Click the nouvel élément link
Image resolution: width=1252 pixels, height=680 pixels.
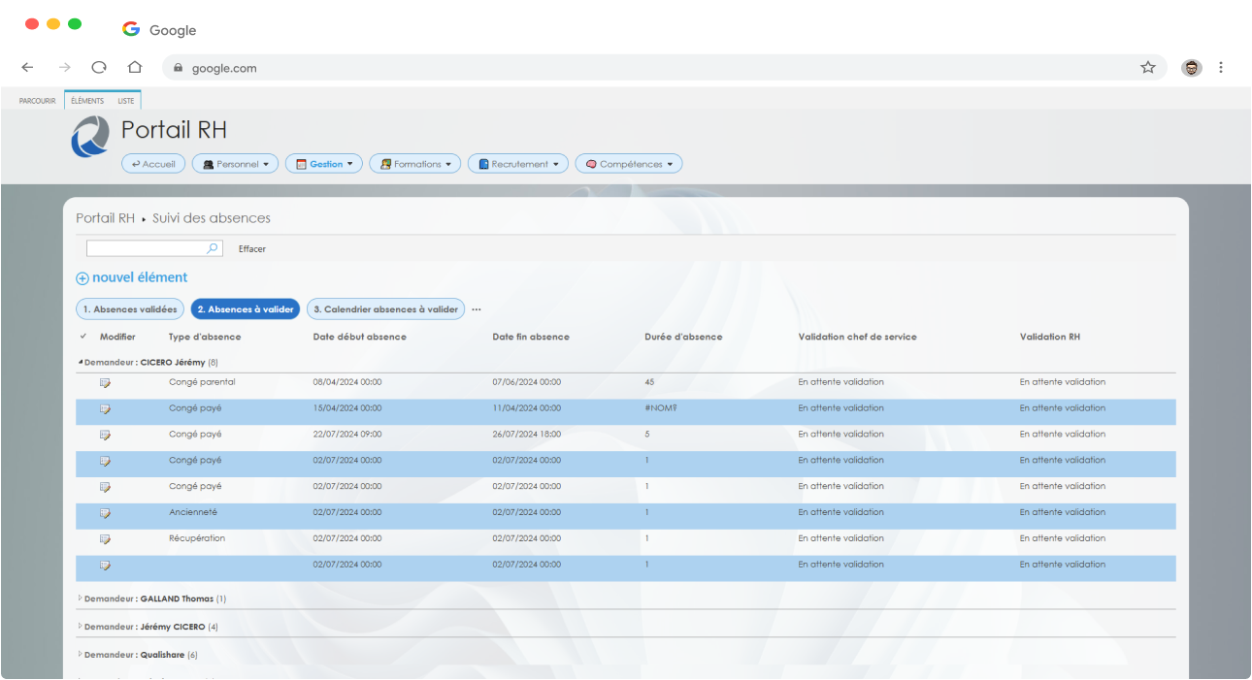click(140, 277)
